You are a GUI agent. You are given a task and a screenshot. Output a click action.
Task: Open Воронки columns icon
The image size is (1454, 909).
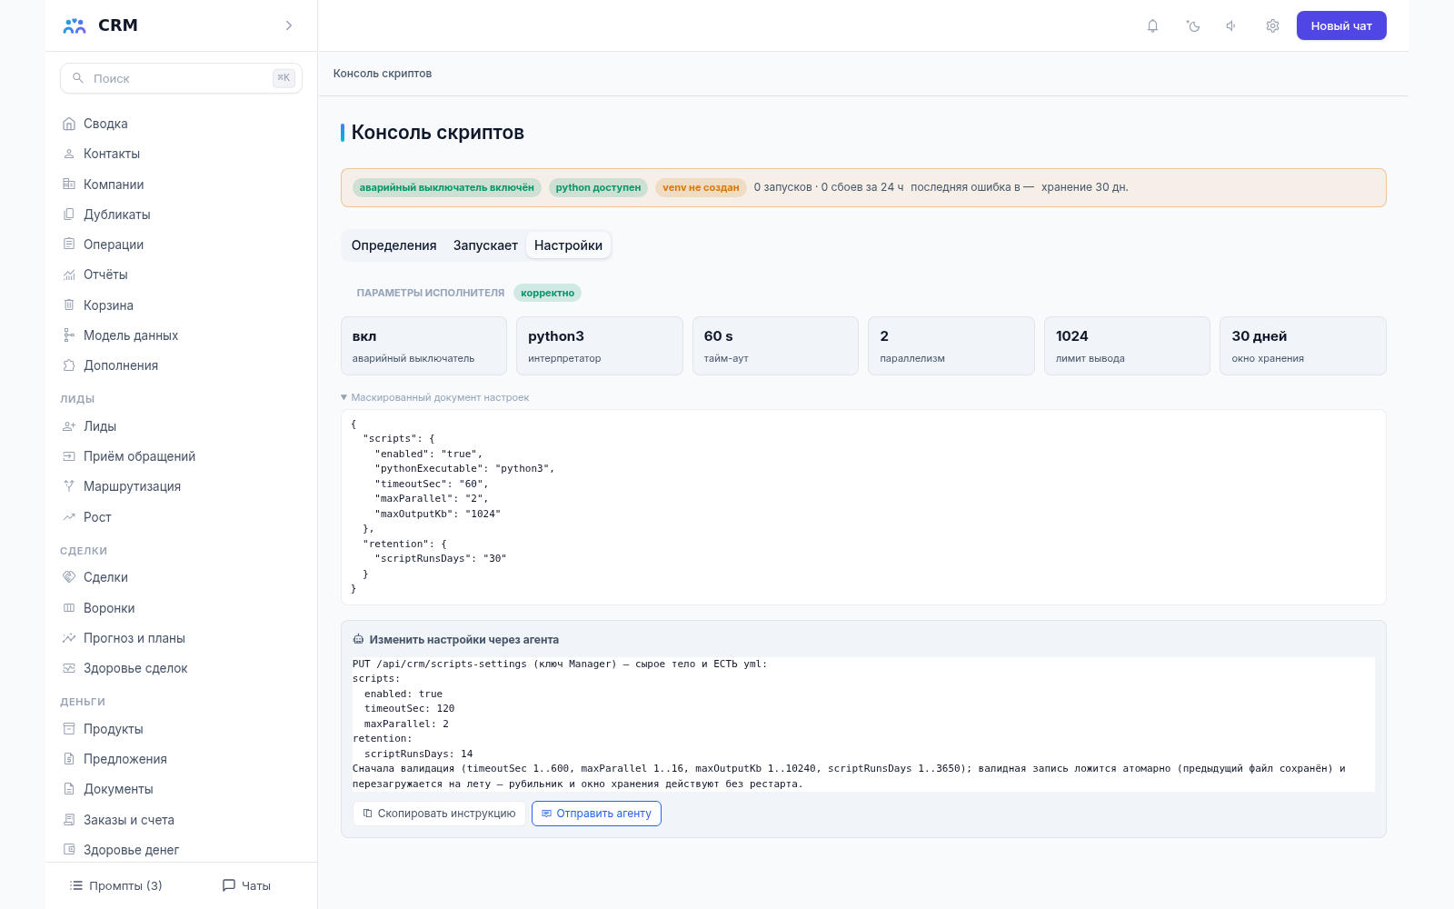[x=69, y=608]
